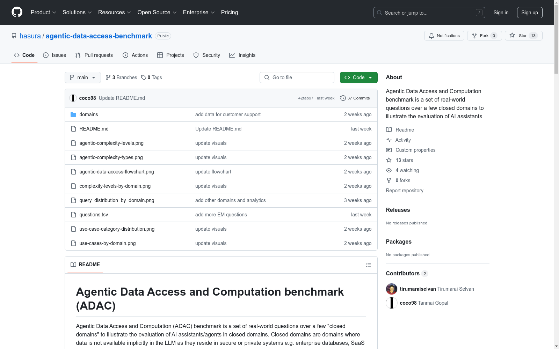Open commit message 'add more EM questions'
The width and height of the screenshot is (559, 349).
(221, 215)
